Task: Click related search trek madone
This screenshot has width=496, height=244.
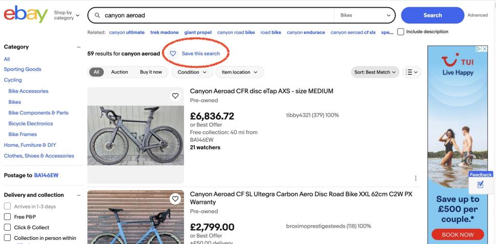Action: click(x=165, y=32)
